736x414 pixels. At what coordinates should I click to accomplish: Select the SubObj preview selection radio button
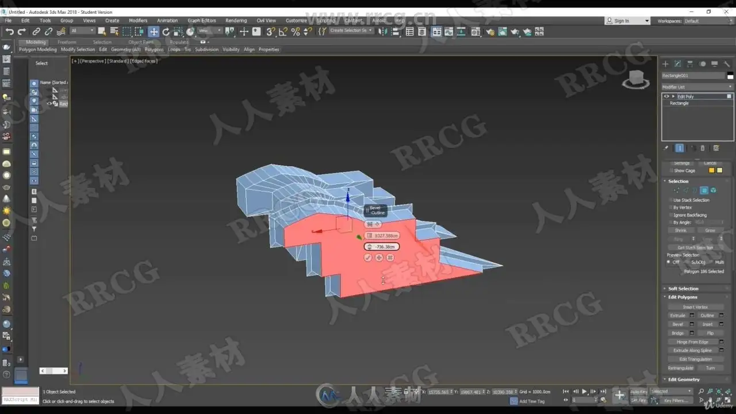[x=687, y=262]
